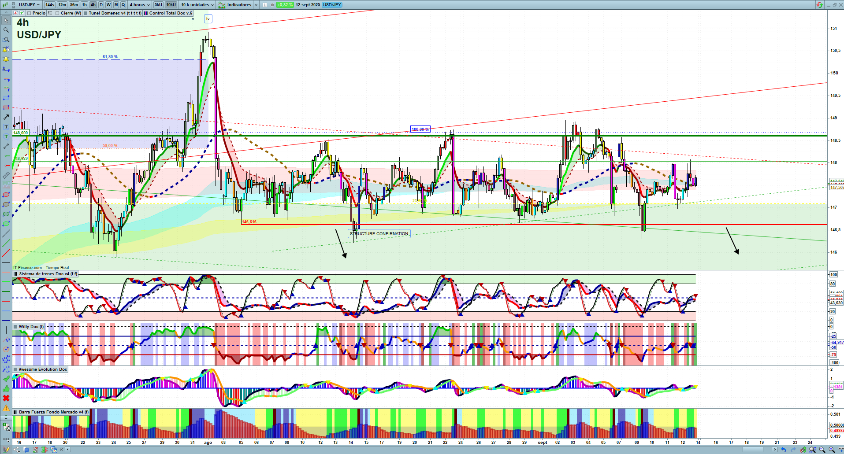Click the Indicadores button
This screenshot has width=844, height=454.
(x=238, y=5)
